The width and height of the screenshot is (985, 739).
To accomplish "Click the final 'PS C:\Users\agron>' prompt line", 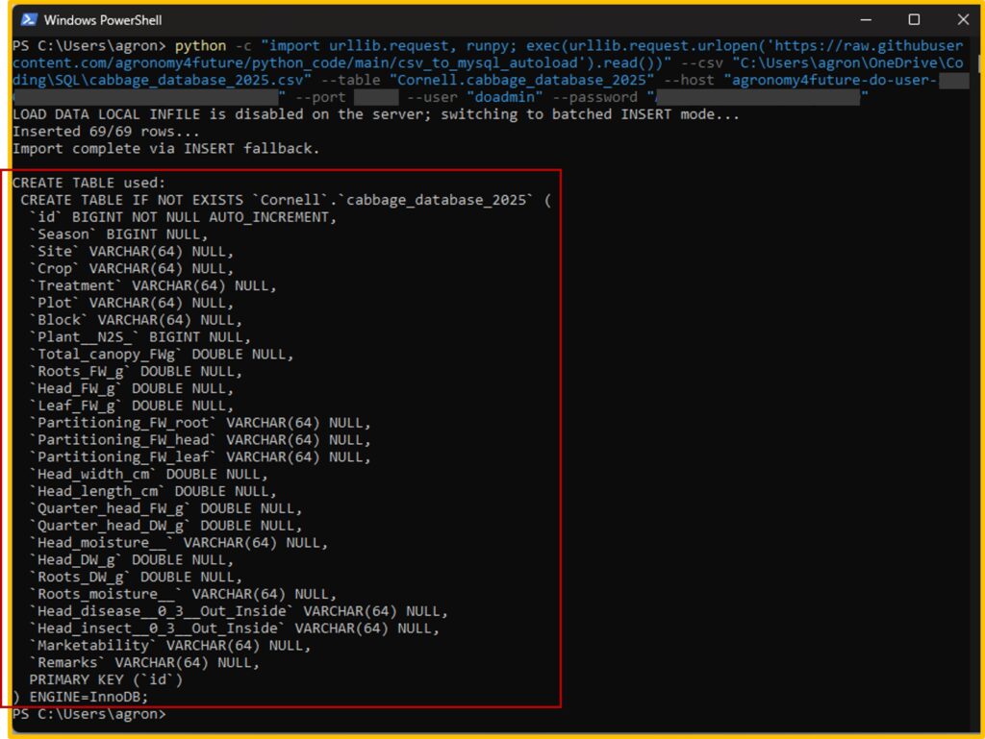I will (88, 714).
